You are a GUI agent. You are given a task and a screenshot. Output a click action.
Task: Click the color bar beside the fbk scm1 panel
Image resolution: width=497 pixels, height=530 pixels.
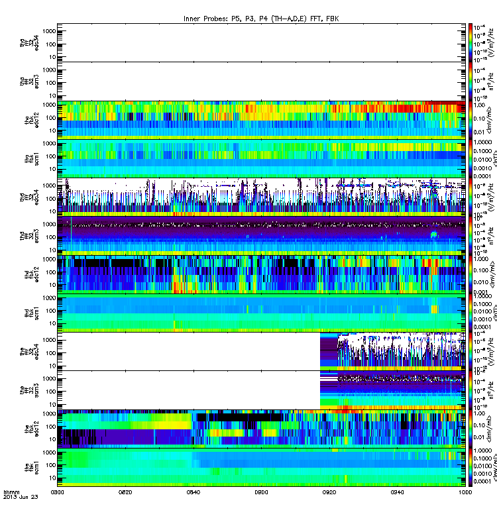click(x=470, y=468)
